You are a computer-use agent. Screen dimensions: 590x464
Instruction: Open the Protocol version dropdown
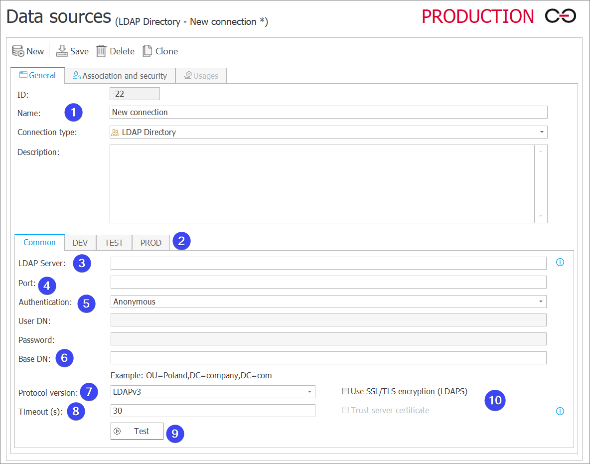click(309, 392)
